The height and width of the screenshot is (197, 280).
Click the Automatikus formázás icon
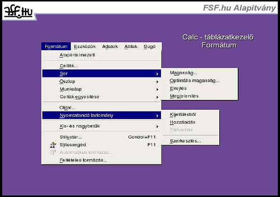coord(53,152)
